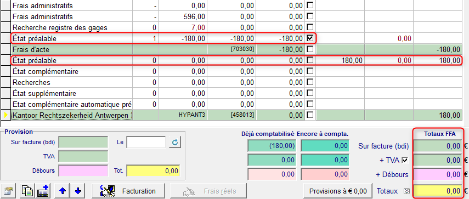Select the État supplémentaire row name
This screenshot has height=199, width=469.
click(72, 93)
